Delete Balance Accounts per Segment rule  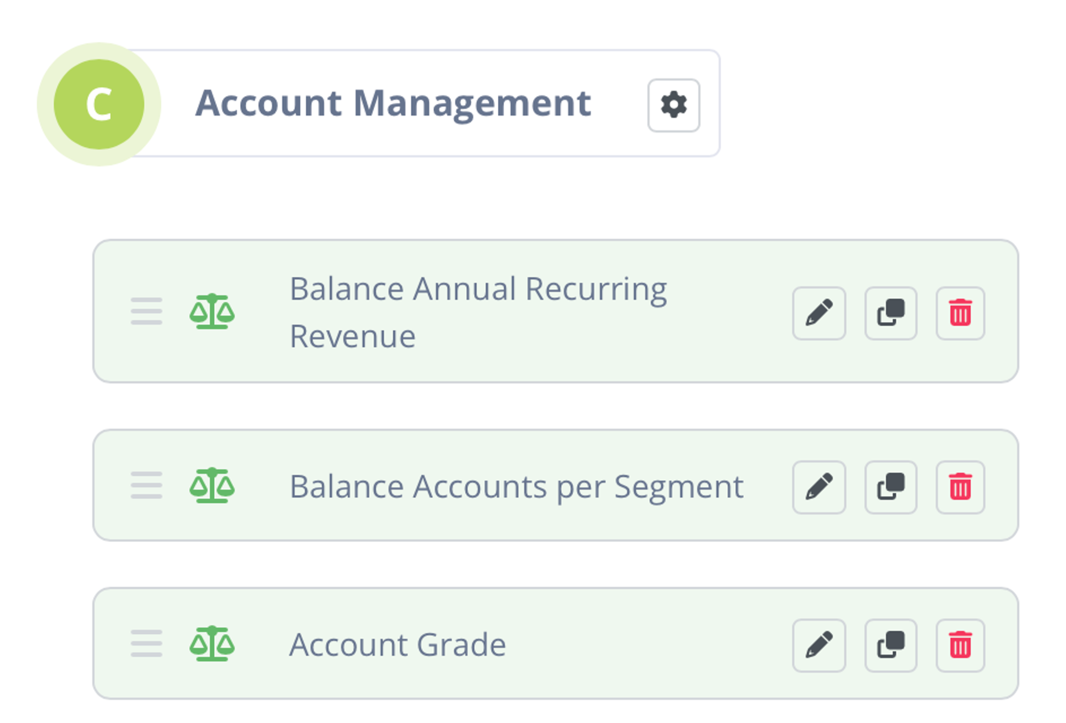pyautogui.click(x=960, y=487)
